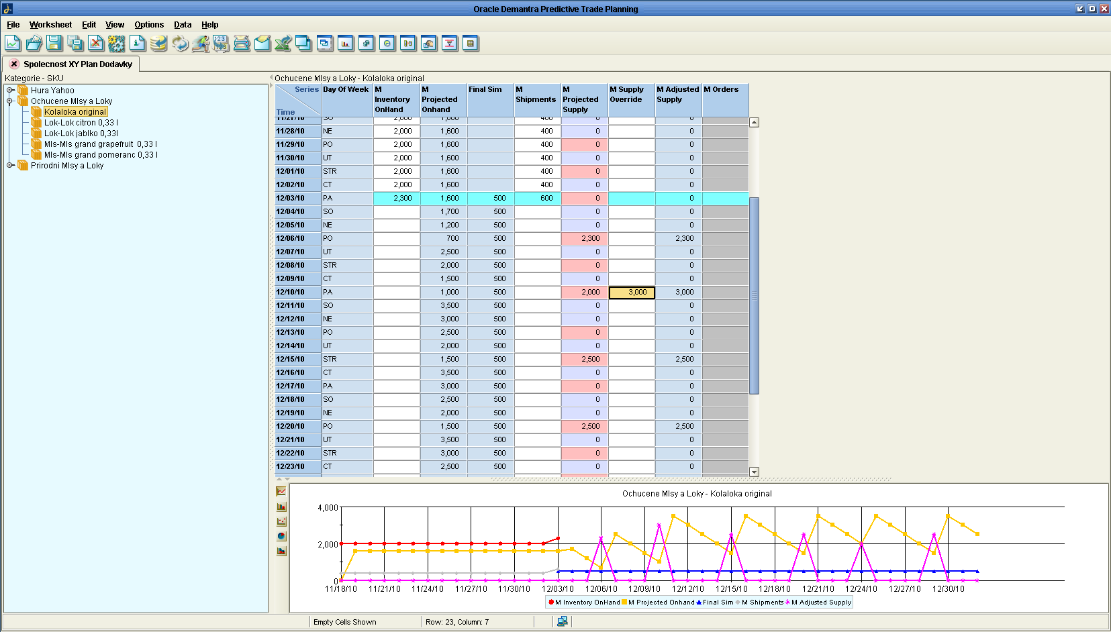This screenshot has height=632, width=1111.
Task: Click M Supply Override cell for 12/06/10
Action: tap(632, 238)
